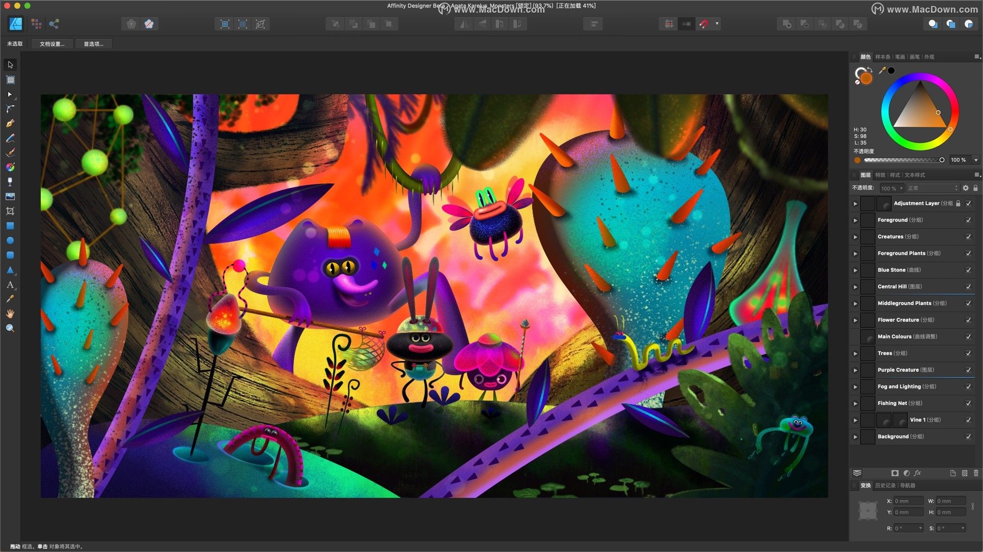Image resolution: width=983 pixels, height=552 pixels.
Task: Select the Transparency wine glass tool
Action: 10,182
